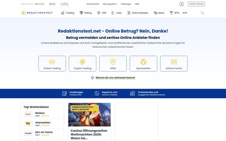
Task: Click the Betano five-star rating
Action: pos(45,116)
